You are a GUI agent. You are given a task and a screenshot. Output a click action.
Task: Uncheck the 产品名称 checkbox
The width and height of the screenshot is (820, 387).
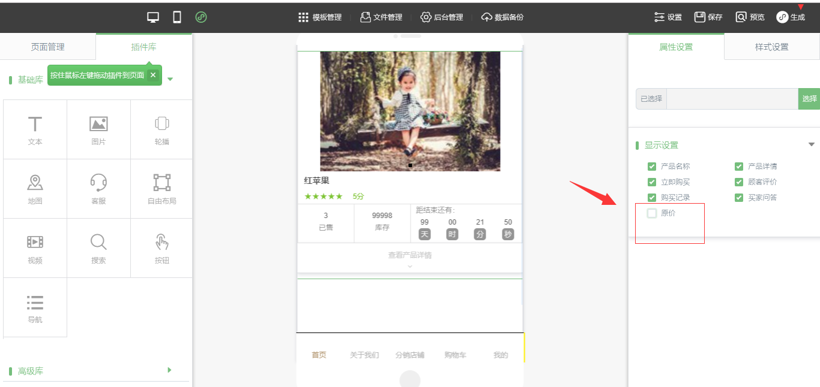coord(652,167)
